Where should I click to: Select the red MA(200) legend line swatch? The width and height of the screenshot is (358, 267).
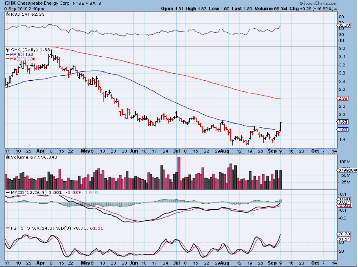(x=8, y=59)
